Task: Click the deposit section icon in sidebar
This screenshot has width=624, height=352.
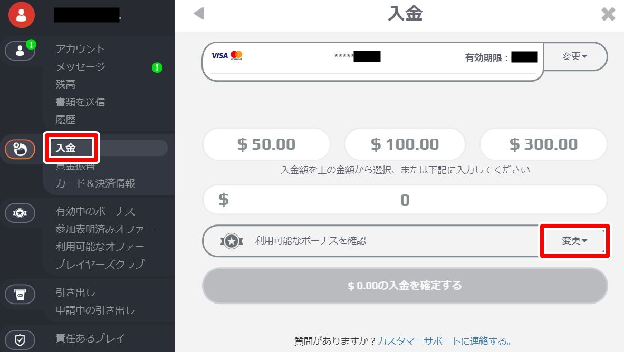Action: (x=20, y=149)
